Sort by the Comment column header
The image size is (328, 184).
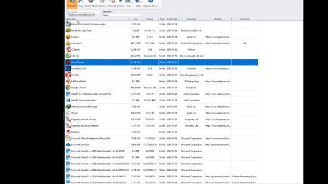pyautogui.click(x=244, y=19)
